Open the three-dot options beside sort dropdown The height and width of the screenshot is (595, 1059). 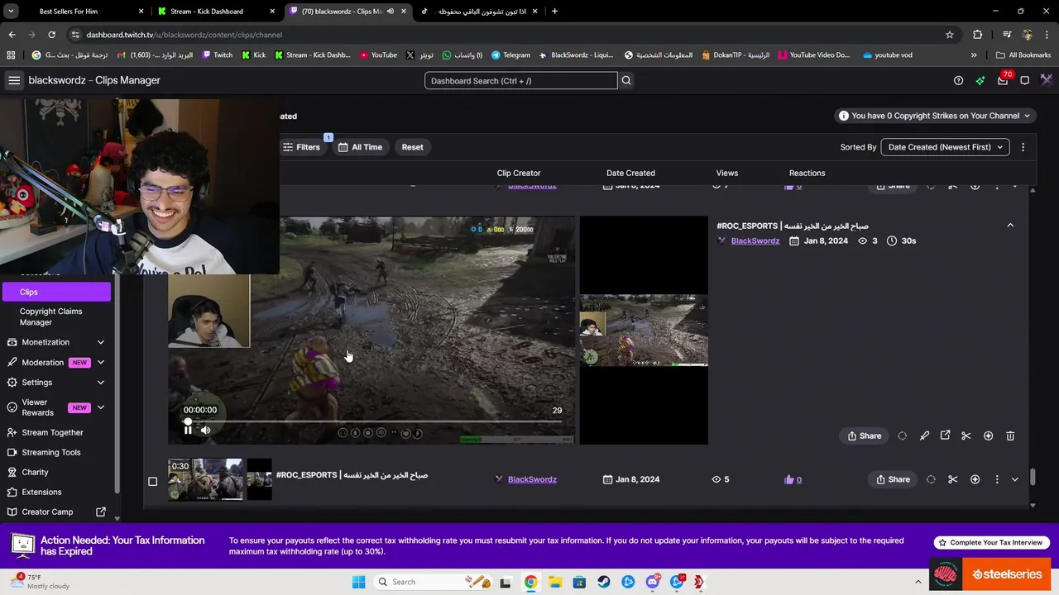[1023, 147]
